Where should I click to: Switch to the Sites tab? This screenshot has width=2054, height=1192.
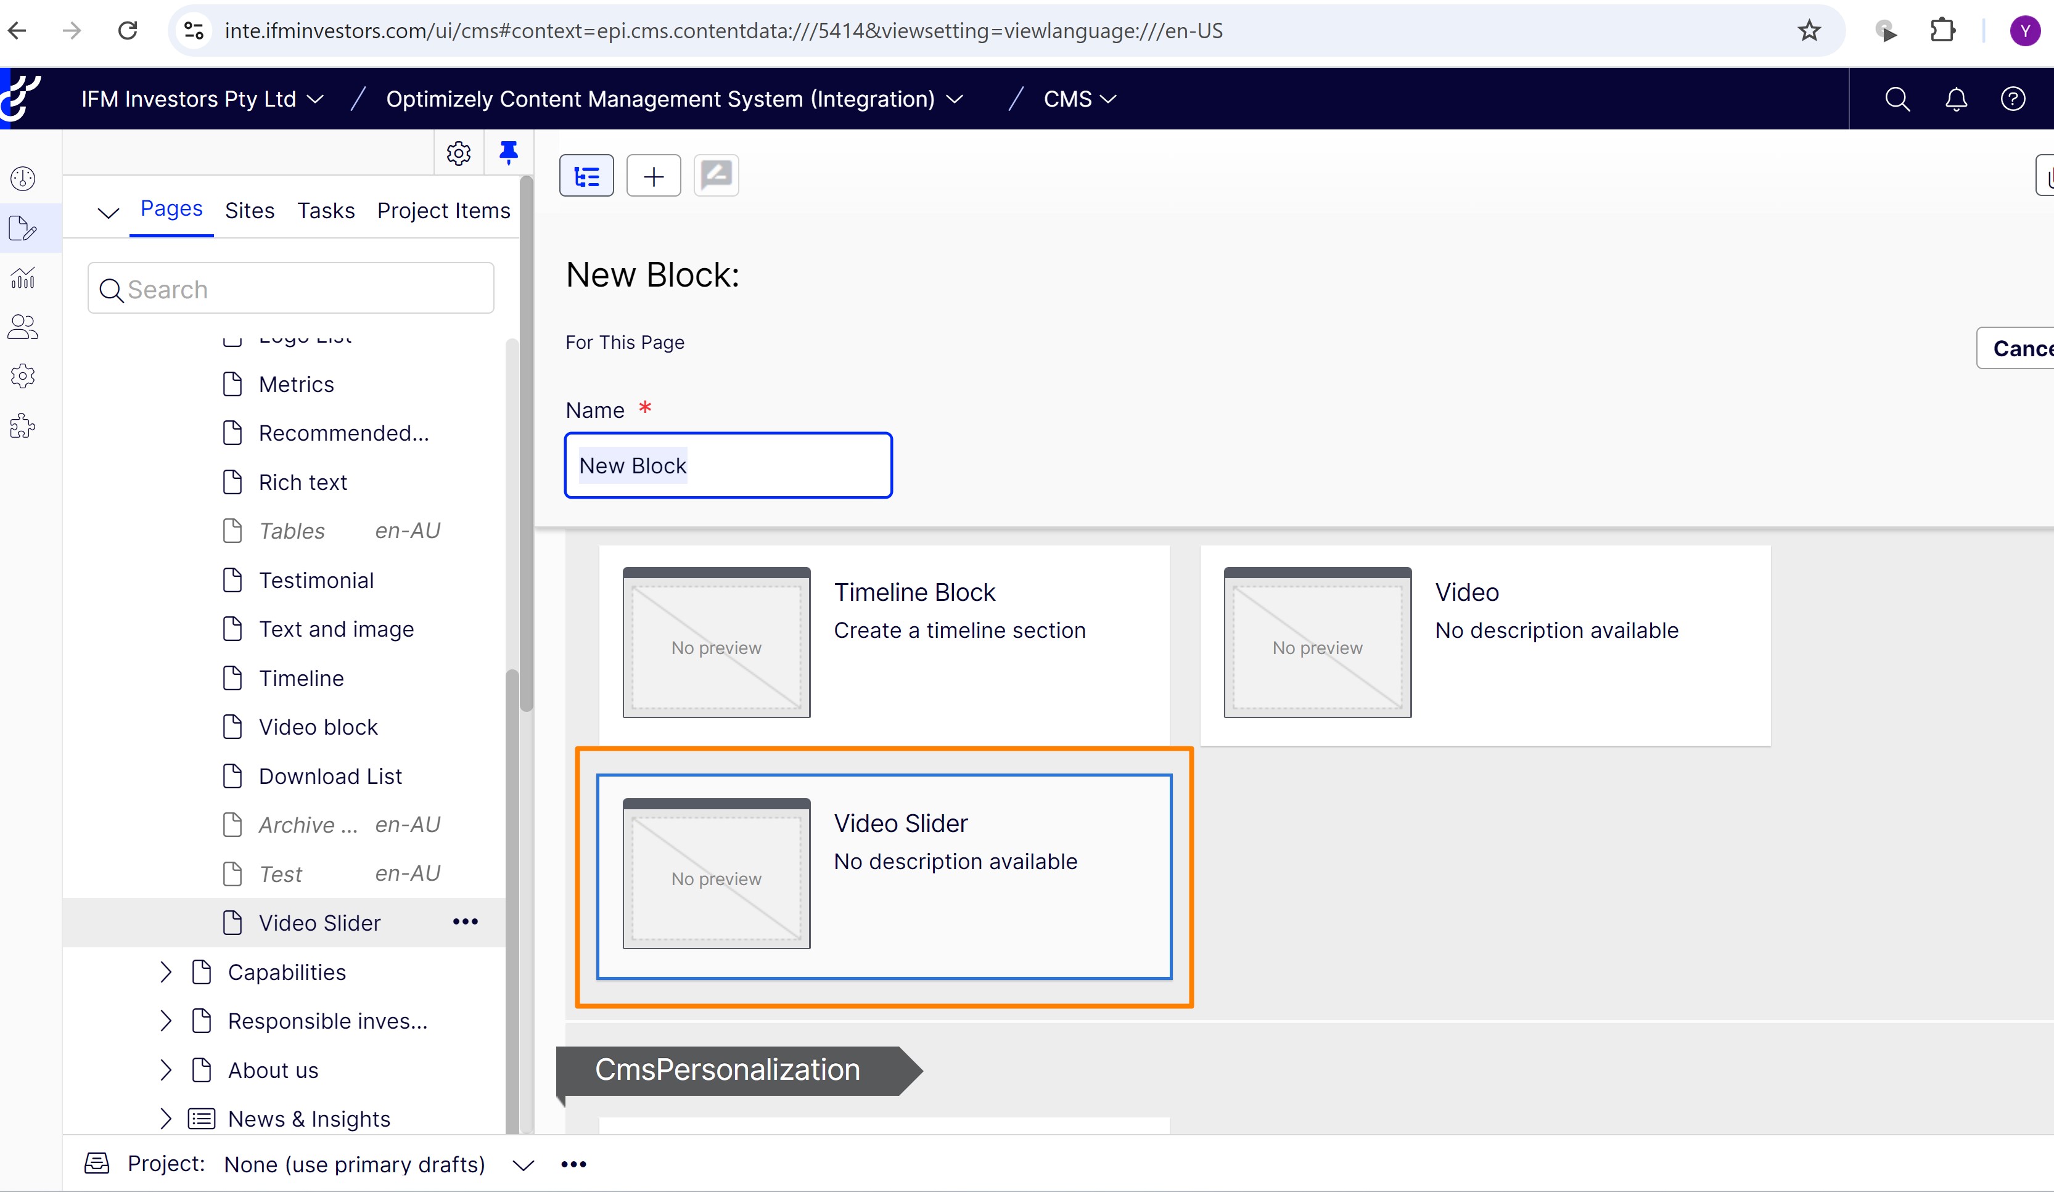click(x=249, y=210)
